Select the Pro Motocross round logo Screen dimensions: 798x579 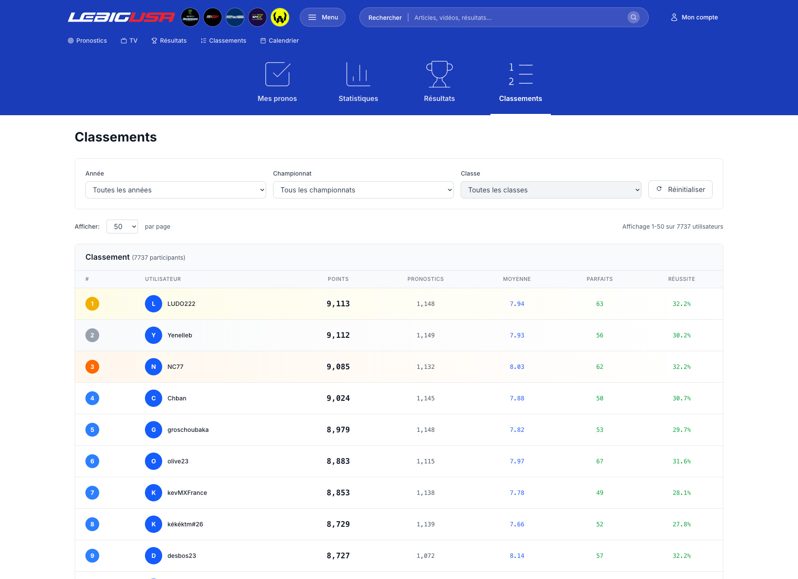(x=235, y=17)
